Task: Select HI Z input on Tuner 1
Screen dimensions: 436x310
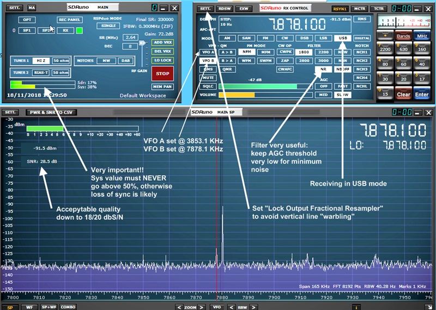Action: coord(41,60)
